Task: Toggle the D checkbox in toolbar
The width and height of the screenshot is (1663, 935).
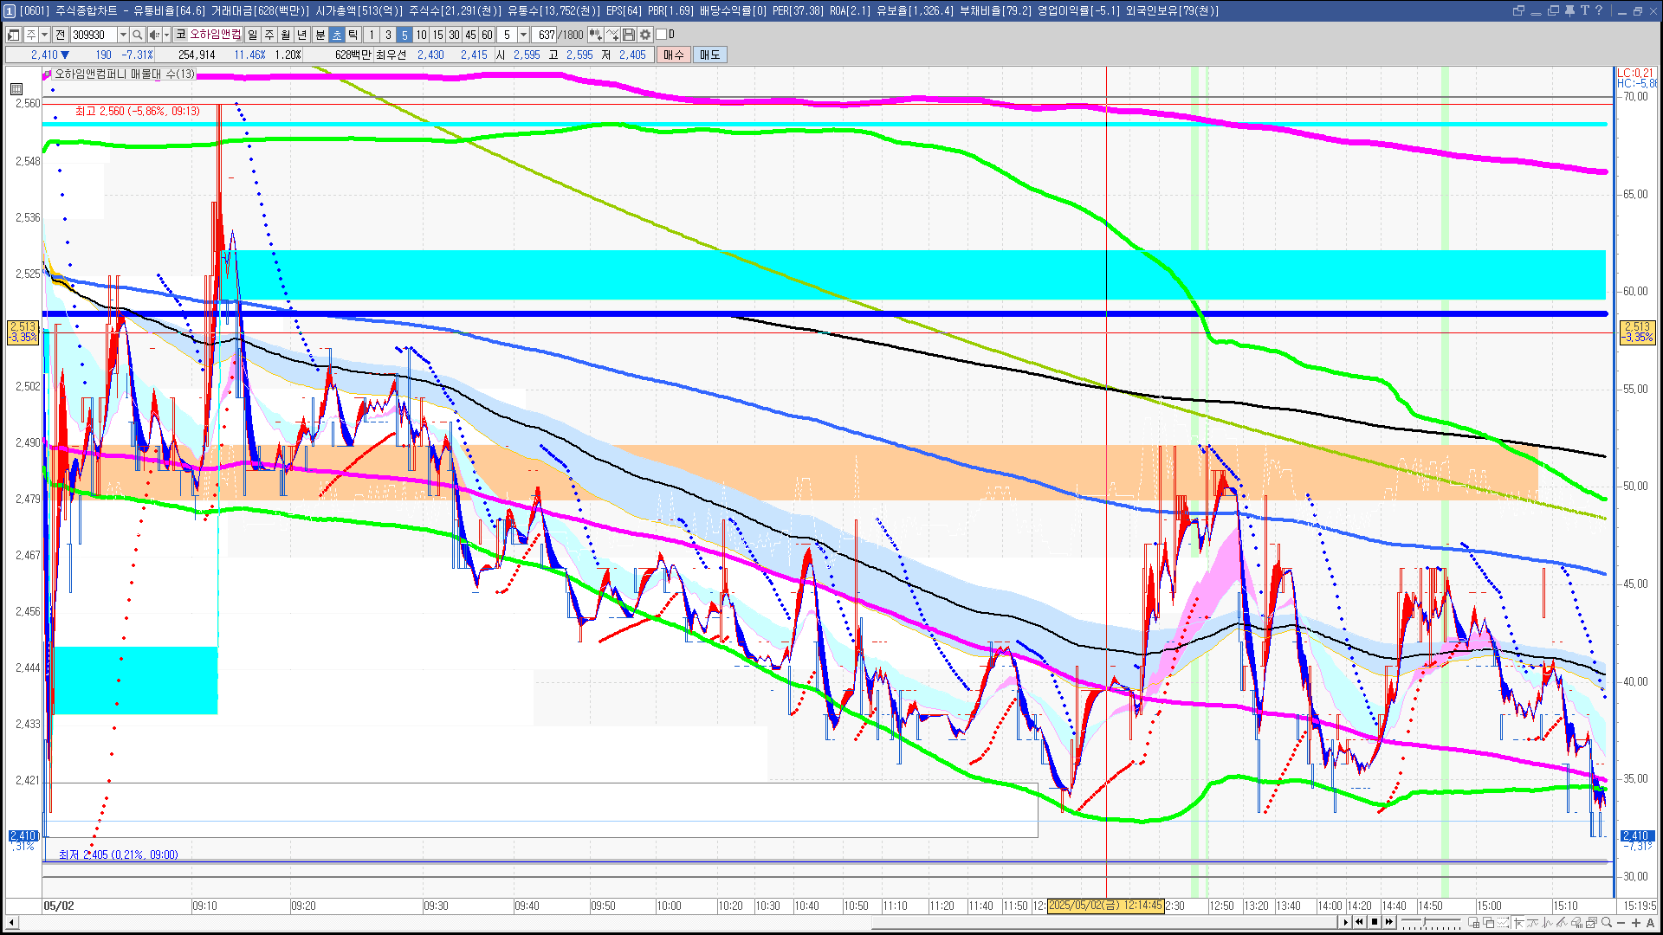Action: click(x=662, y=35)
